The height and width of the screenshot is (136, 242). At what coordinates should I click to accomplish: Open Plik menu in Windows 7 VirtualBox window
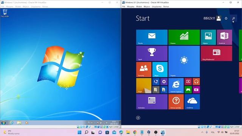(3, 6)
